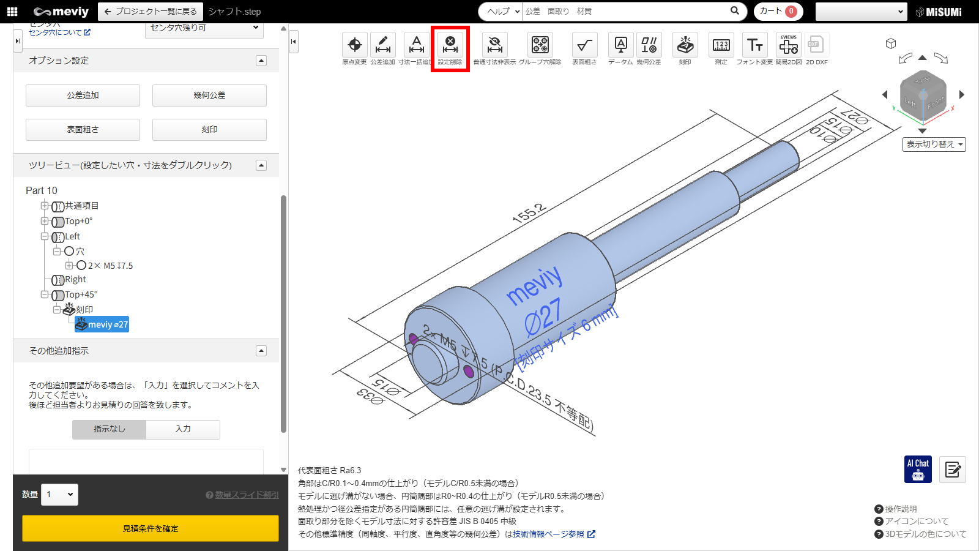979x551 pixels.
Task: Switch additional instructions to 入力
Action: (183, 429)
